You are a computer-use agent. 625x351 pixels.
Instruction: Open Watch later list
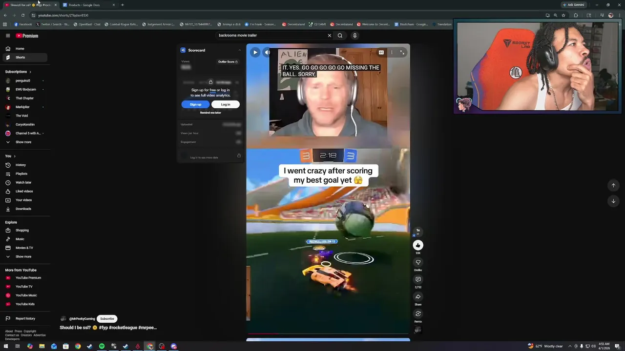[24, 182]
